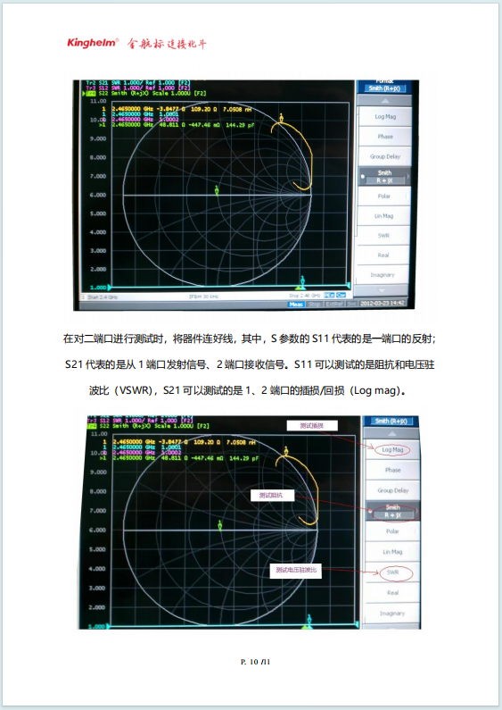Click the yellow marker atop the orange trace in the annotated photo
Viewport: 502px width, 710px height.
(286, 451)
